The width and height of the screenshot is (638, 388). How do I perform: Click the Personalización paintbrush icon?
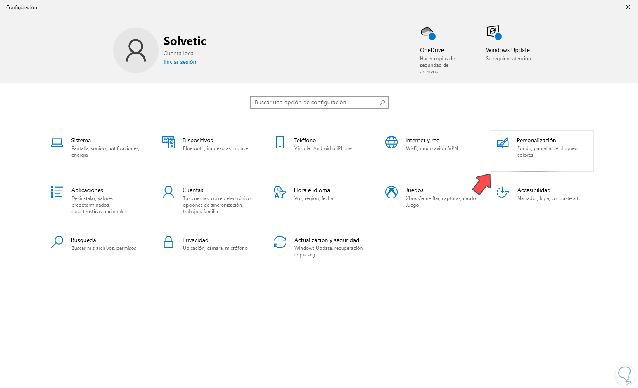(503, 143)
